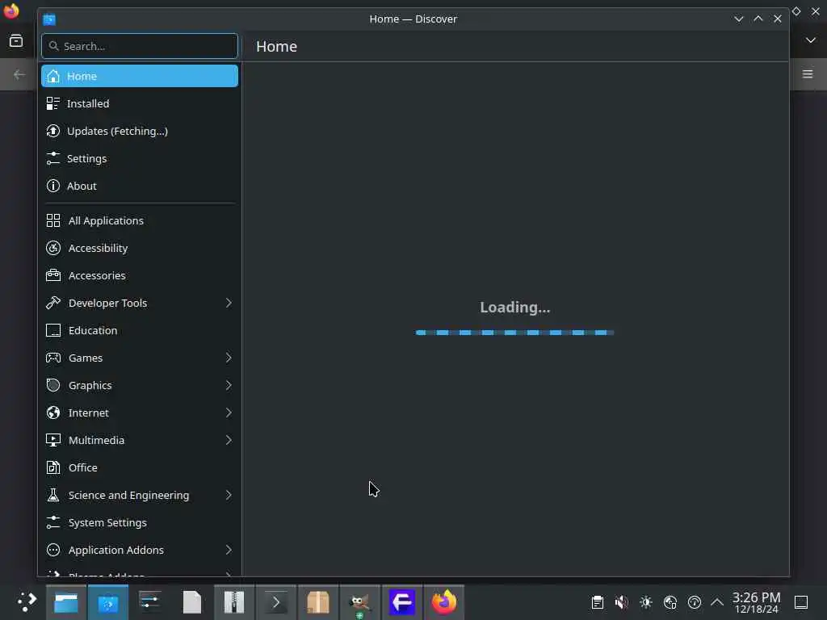Click the Internet globe icon
Image resolution: width=827 pixels, height=620 pixels.
click(53, 413)
